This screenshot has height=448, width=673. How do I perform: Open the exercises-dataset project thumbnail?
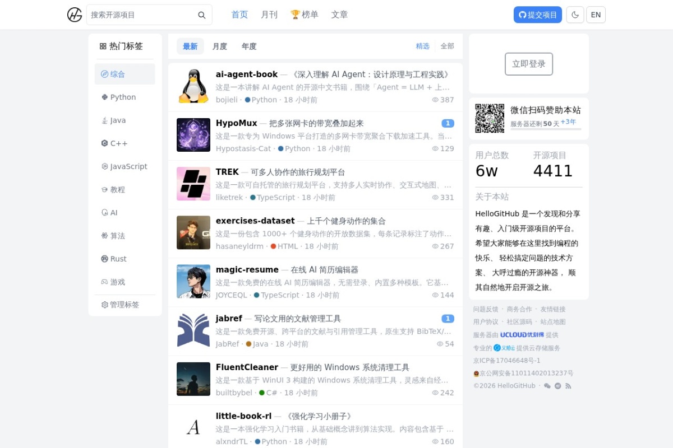[193, 232]
